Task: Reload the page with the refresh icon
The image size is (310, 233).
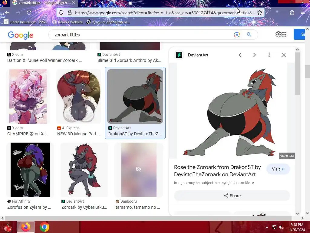Action: click(x=29, y=13)
